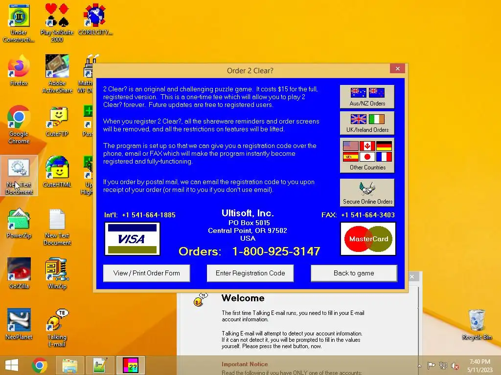Open the Other Countries orders button

point(367,155)
